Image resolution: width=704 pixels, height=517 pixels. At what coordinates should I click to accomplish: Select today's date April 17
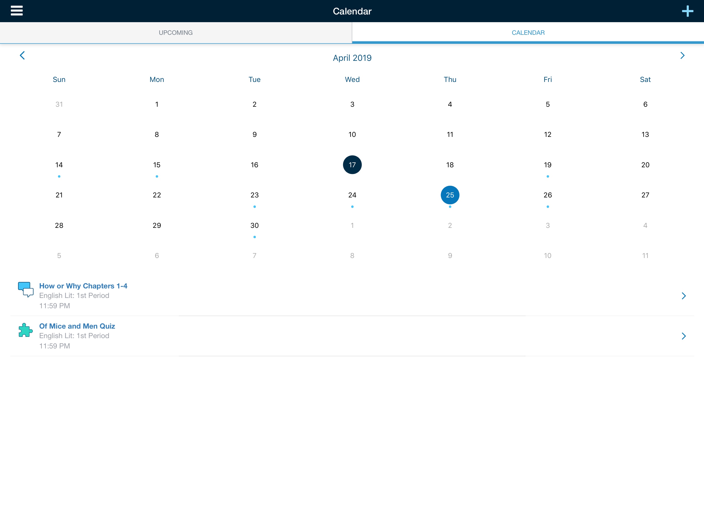click(x=352, y=165)
